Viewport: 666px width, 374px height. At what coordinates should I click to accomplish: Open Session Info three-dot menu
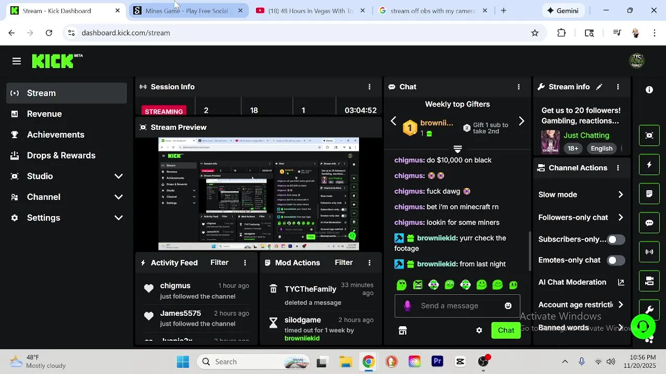pos(369,87)
